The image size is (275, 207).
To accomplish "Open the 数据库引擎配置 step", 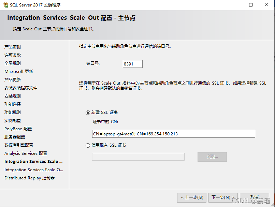I will pos(19,145).
